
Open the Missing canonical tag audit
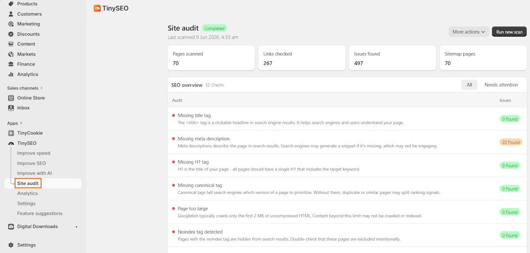pos(347,189)
